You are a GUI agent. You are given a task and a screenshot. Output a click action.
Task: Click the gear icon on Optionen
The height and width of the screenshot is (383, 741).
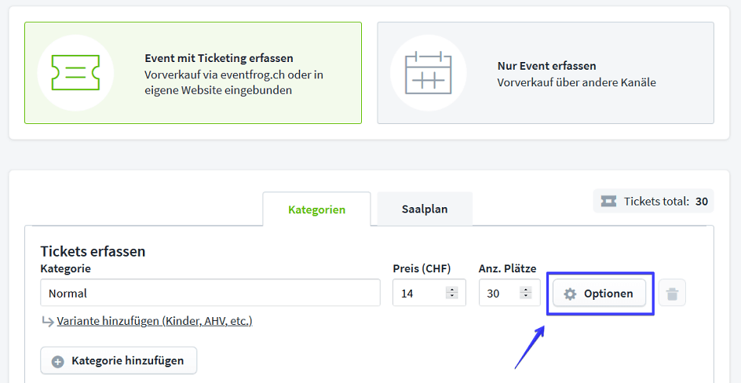click(571, 294)
